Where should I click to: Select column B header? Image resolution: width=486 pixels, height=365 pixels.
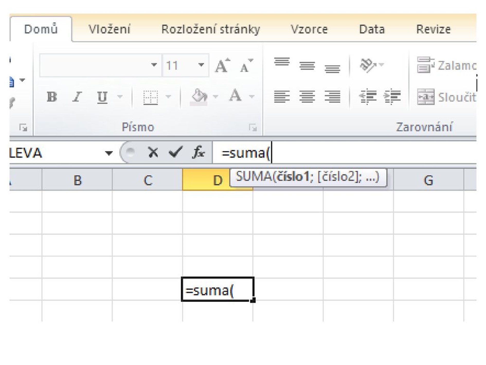tap(77, 180)
